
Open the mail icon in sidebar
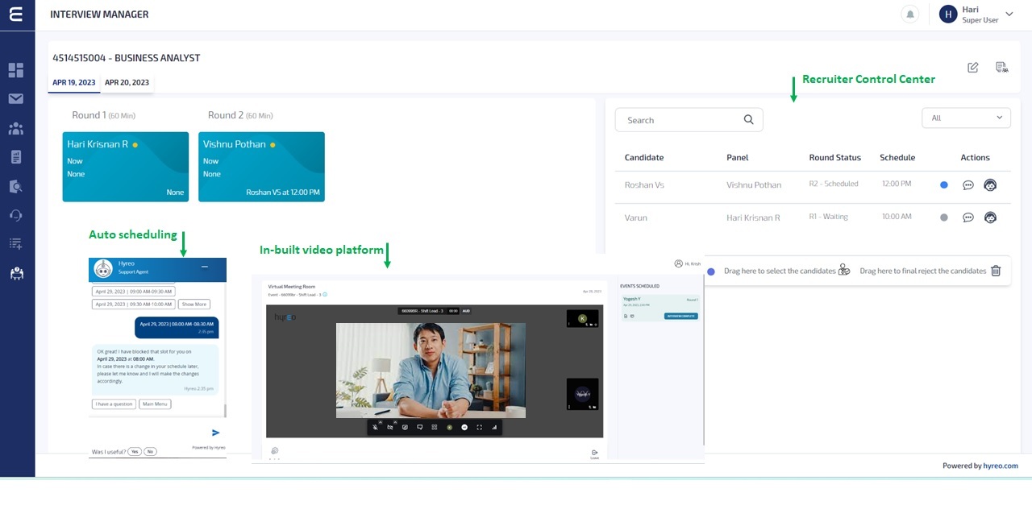point(16,99)
